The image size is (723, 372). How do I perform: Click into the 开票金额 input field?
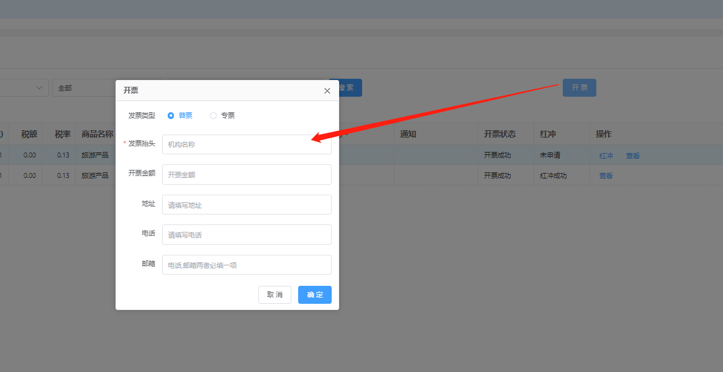pos(247,175)
